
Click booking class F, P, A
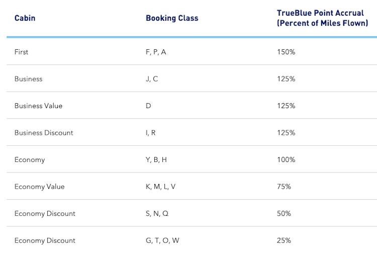(156, 52)
